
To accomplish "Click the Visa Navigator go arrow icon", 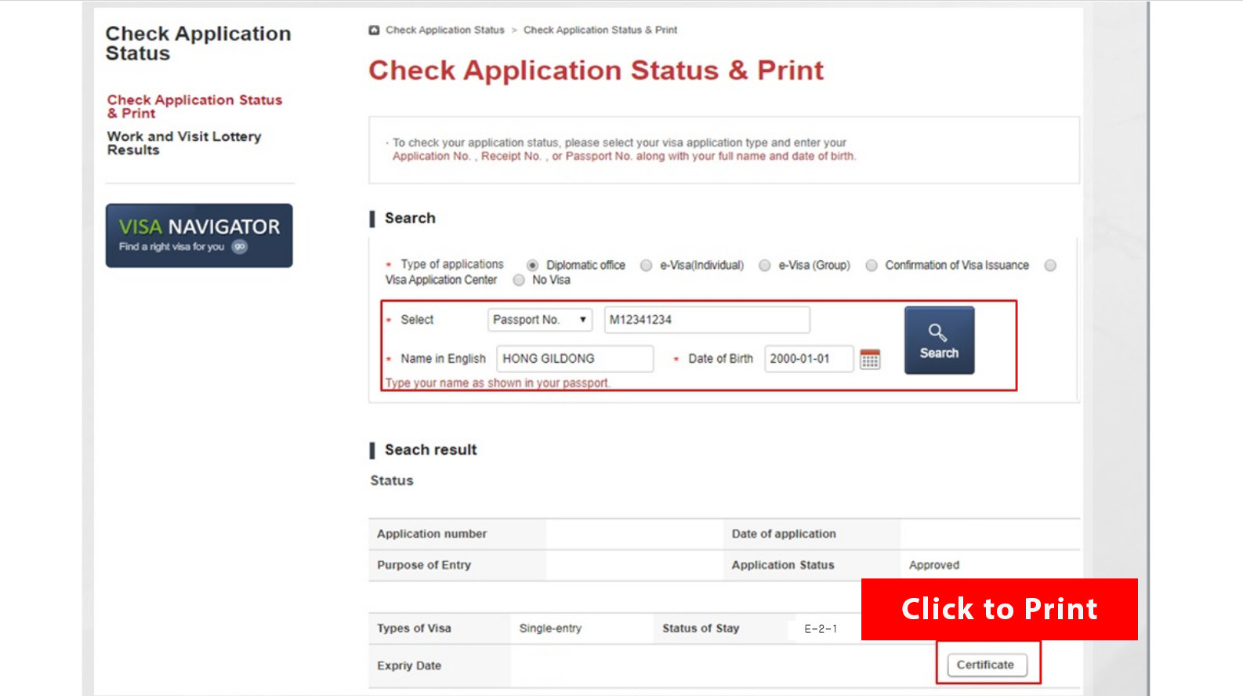I will [240, 247].
